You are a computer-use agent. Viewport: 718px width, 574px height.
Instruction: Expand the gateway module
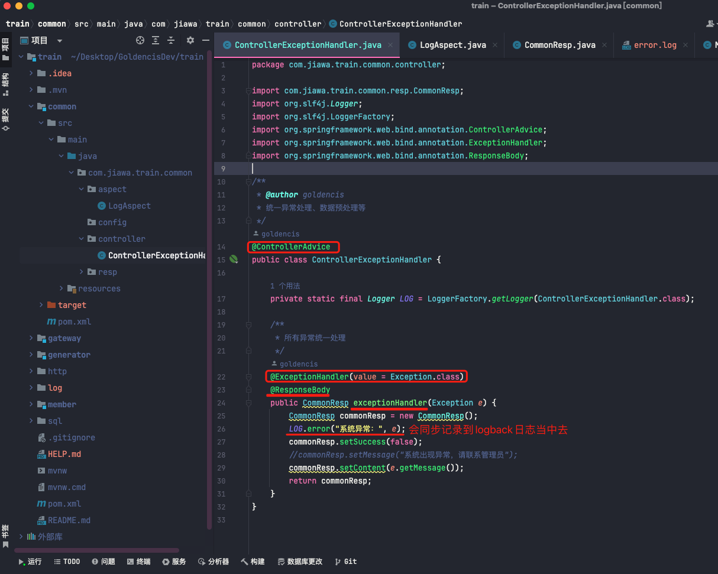31,338
